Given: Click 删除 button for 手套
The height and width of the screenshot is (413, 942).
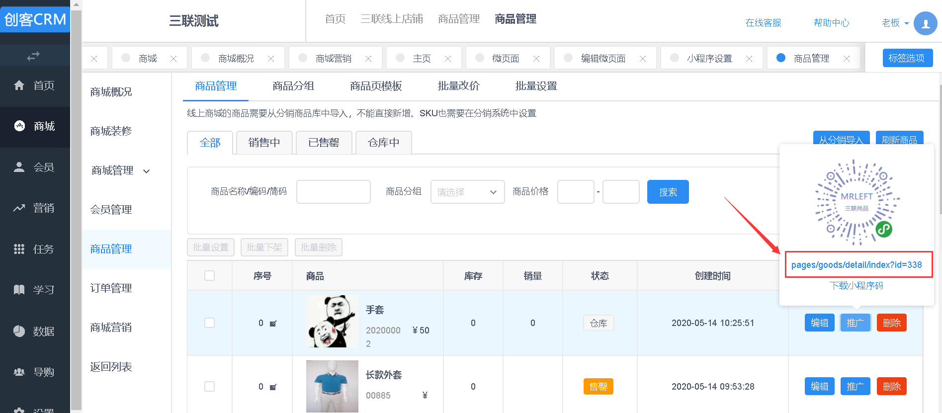Looking at the screenshot, I should [x=891, y=323].
